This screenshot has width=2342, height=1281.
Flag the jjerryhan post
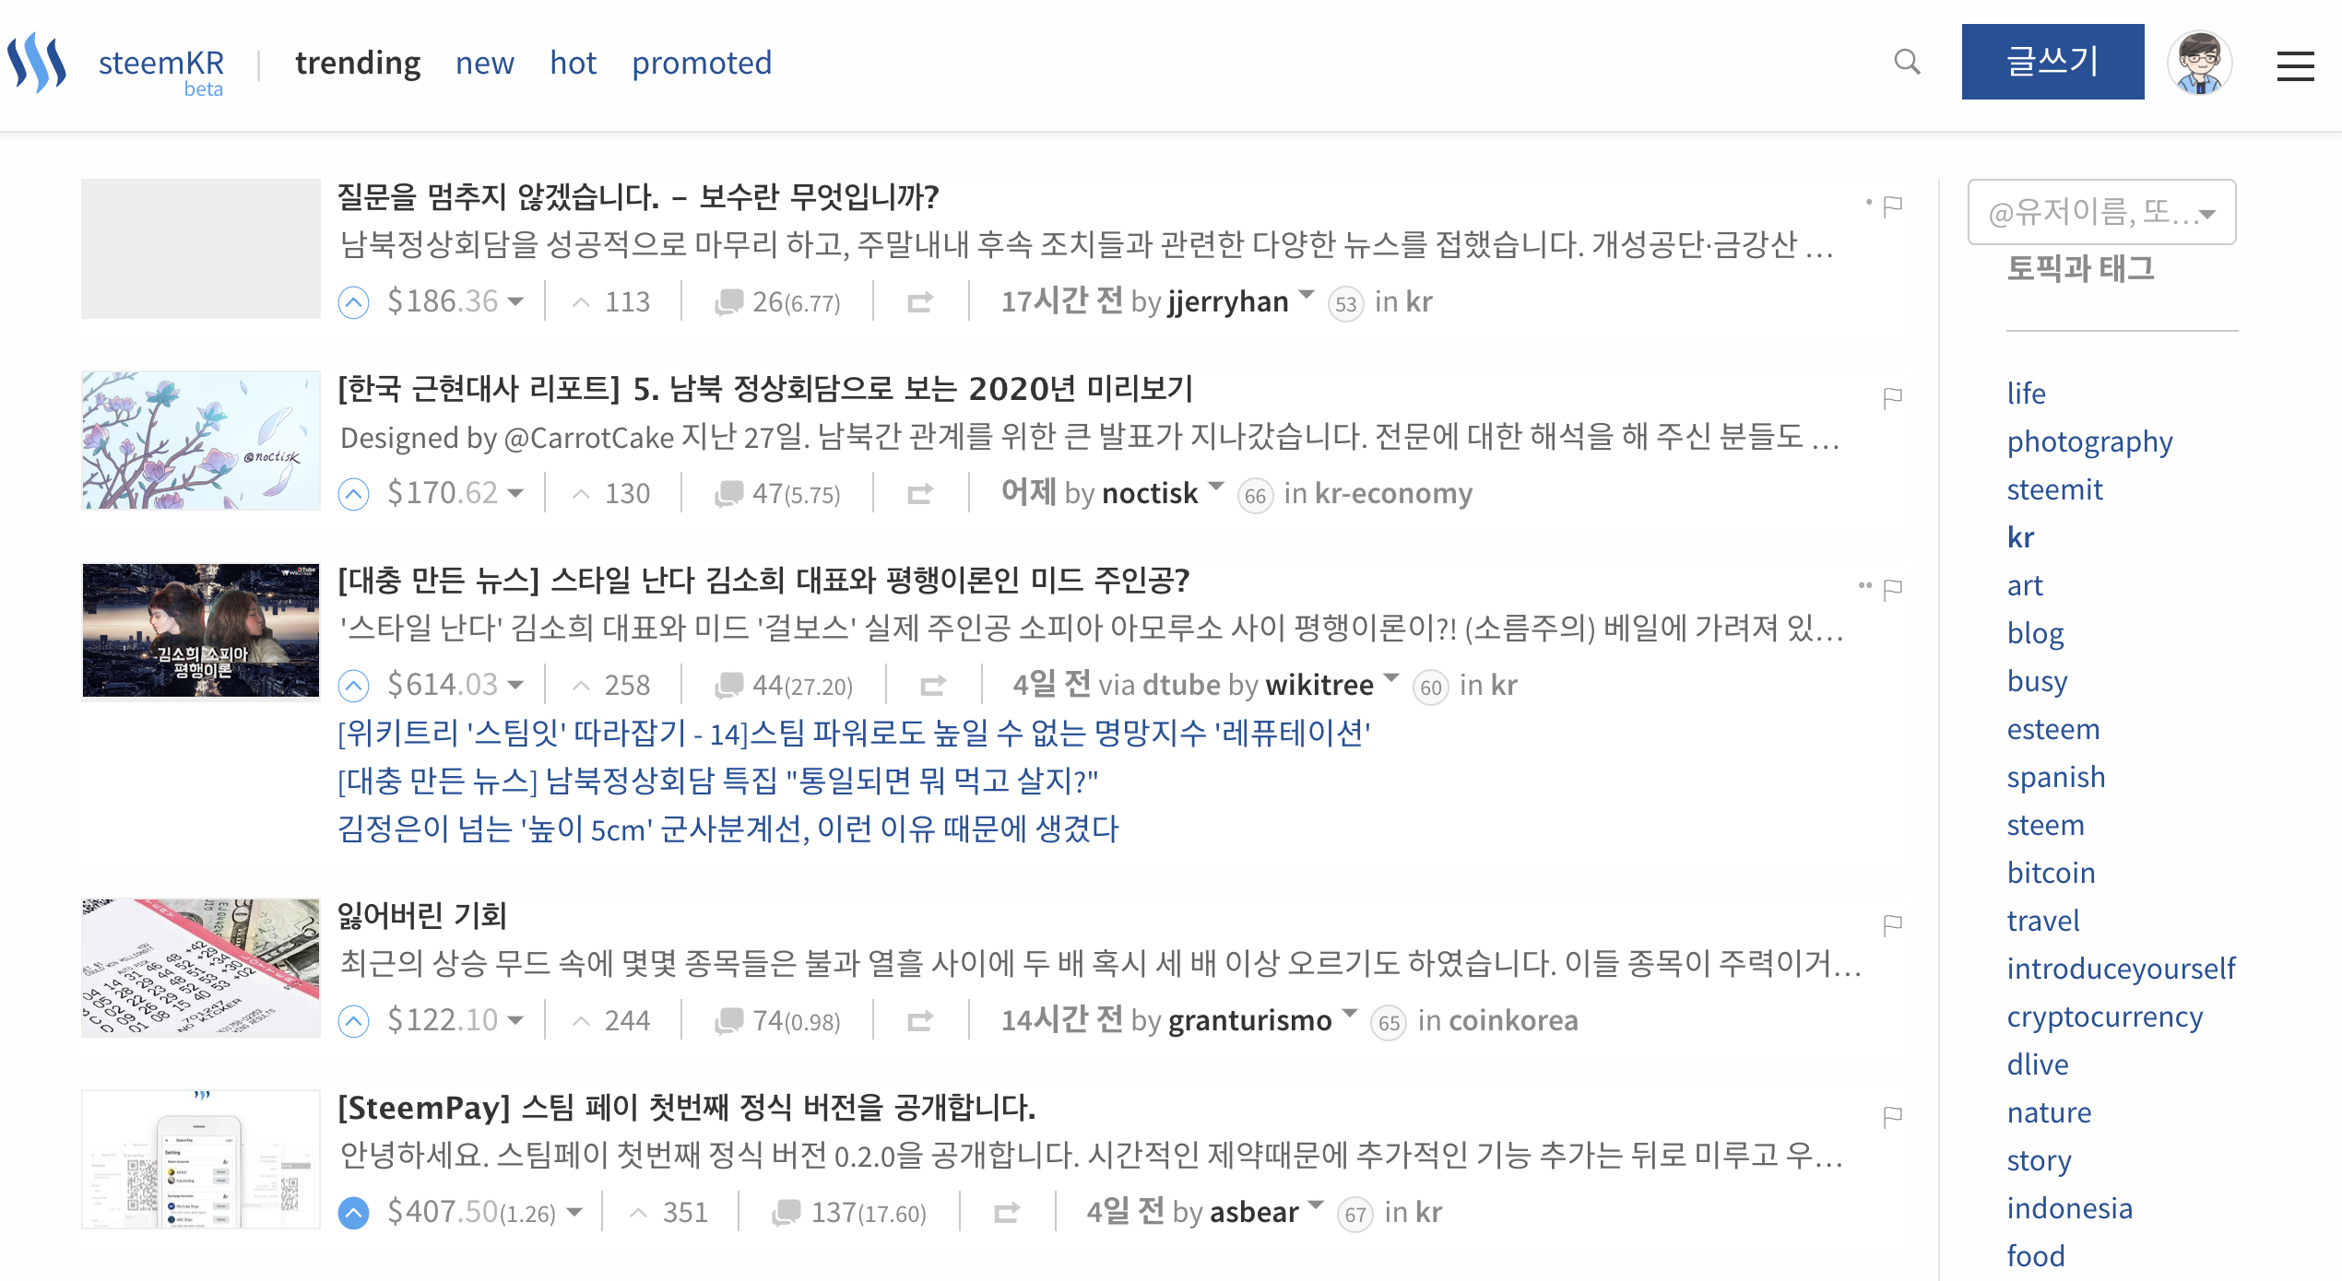(x=1893, y=206)
